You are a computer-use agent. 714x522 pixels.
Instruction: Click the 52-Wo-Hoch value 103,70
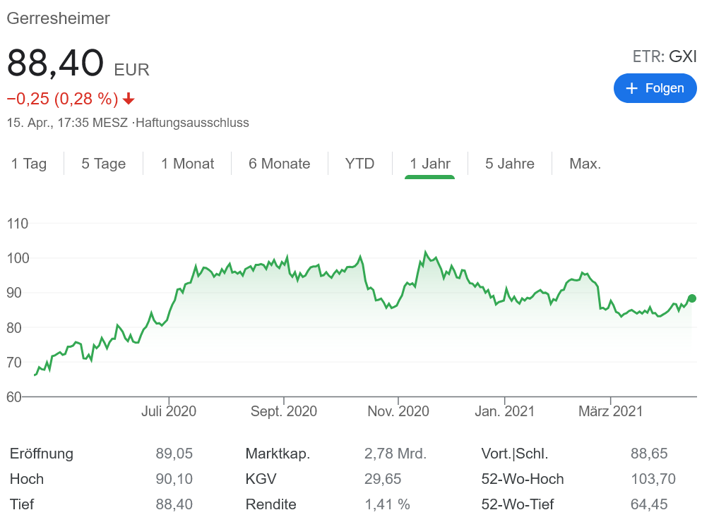[x=653, y=479]
